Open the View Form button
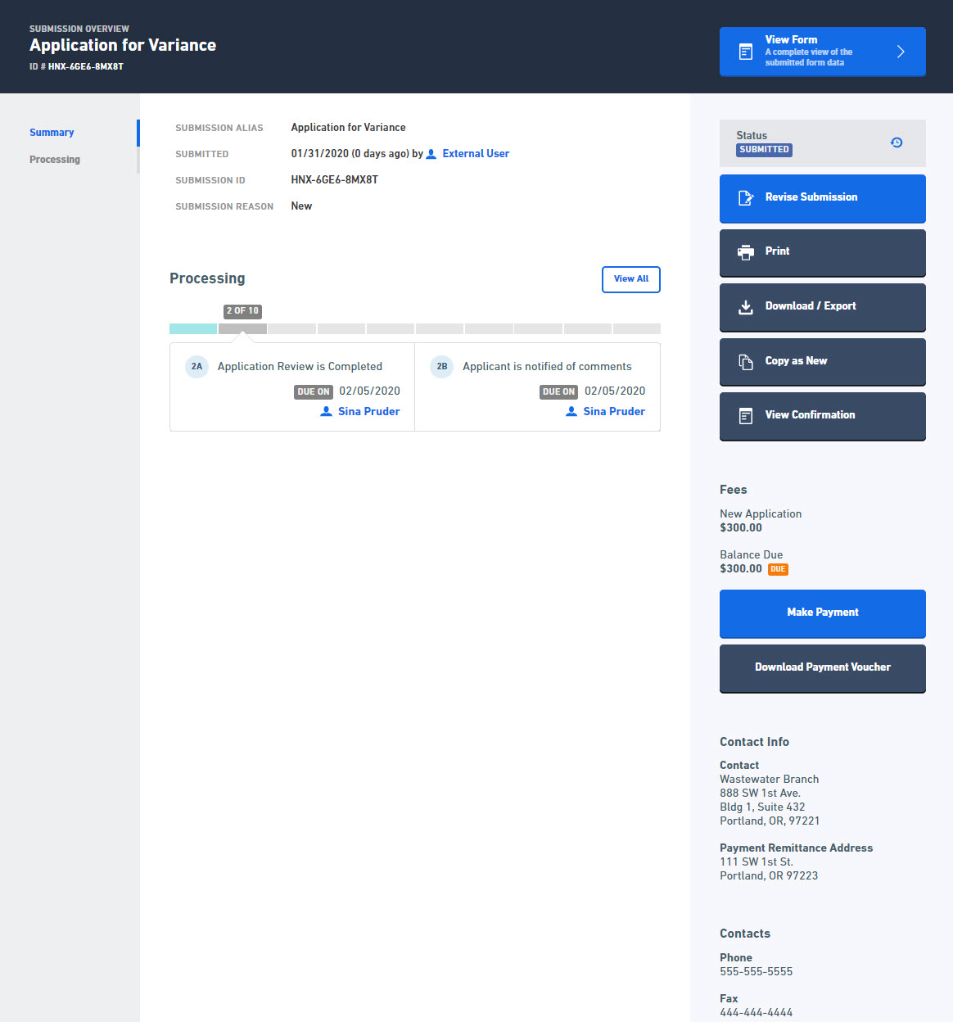 coord(822,52)
